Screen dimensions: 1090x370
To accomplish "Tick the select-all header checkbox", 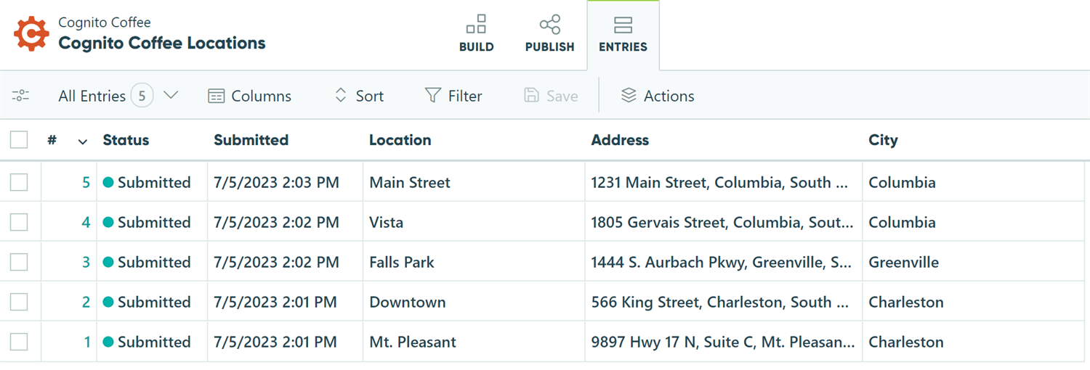I will [x=19, y=140].
